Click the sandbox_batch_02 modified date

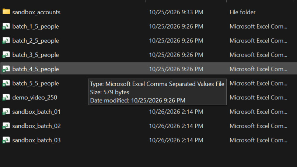coord(176,126)
